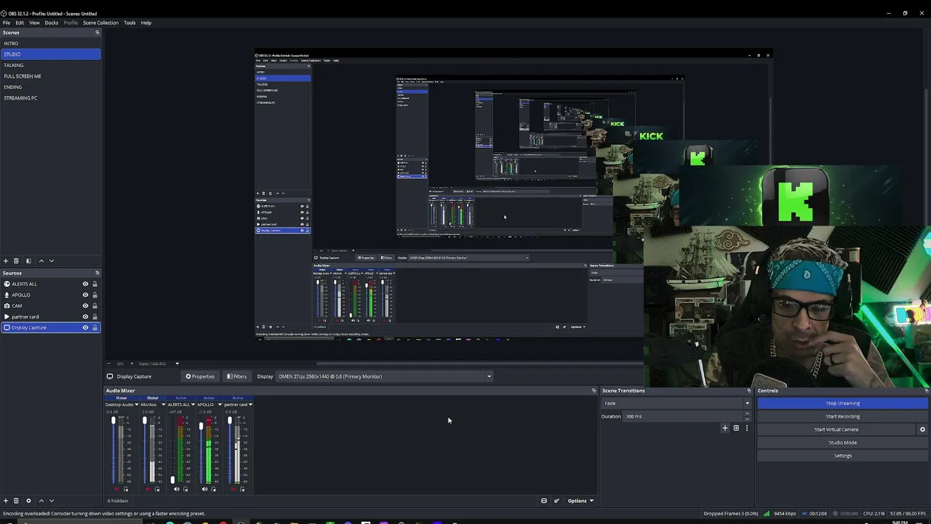Remove scene transition with trash icon
Viewport: 931px width, 524px height.
(736, 428)
